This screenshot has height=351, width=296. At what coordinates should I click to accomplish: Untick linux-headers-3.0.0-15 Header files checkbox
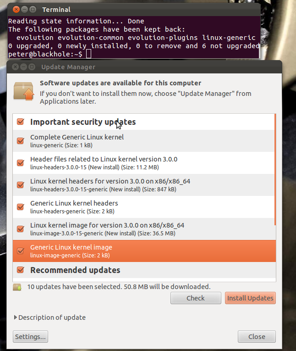(20, 163)
